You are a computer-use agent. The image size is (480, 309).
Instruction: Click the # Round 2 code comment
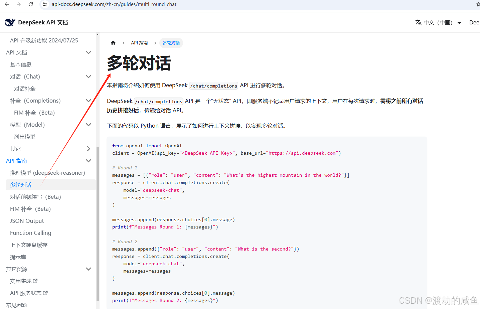pos(125,242)
